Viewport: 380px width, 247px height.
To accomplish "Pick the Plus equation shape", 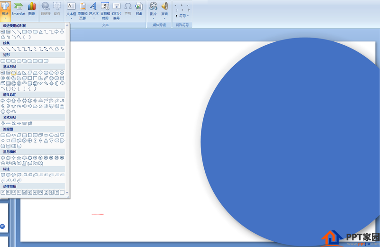I will pyautogui.click(x=3, y=123).
